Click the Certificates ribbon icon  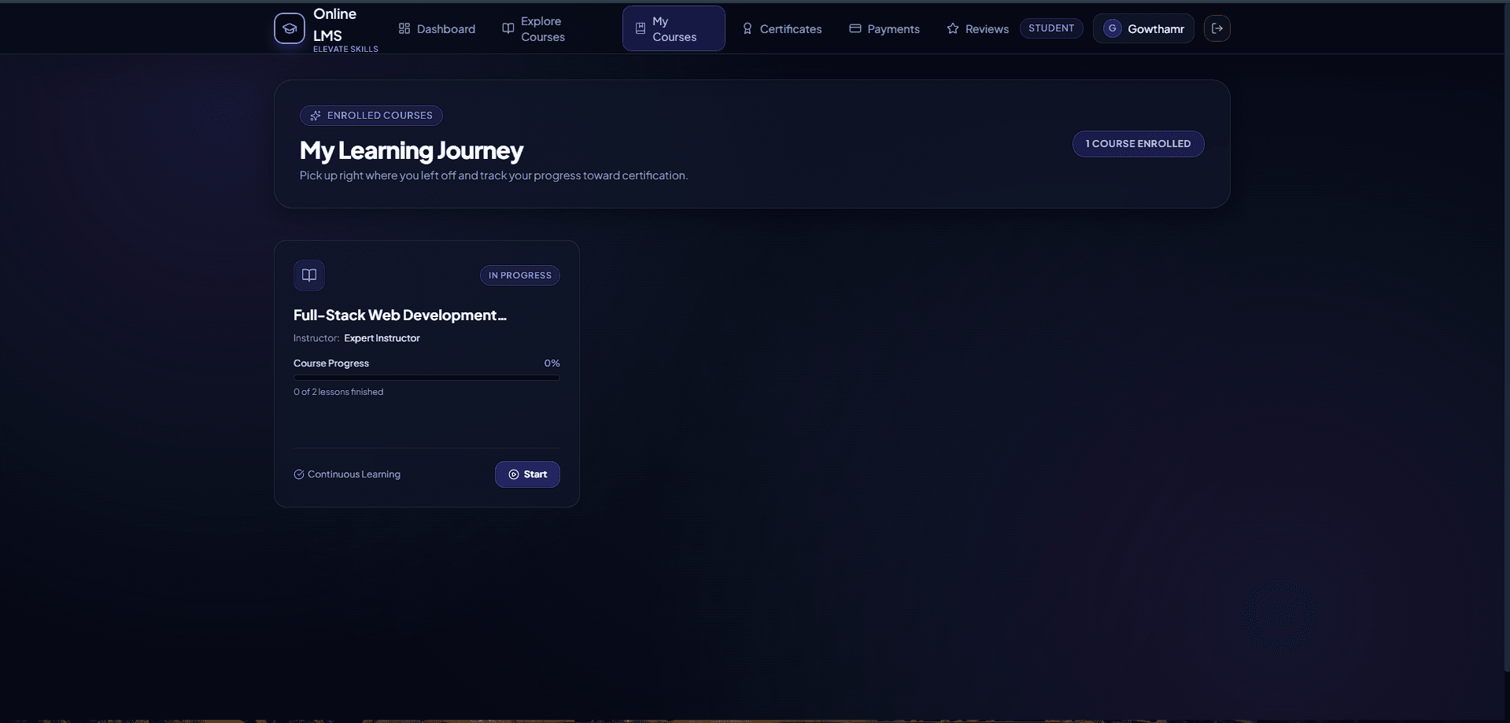pyautogui.click(x=748, y=28)
